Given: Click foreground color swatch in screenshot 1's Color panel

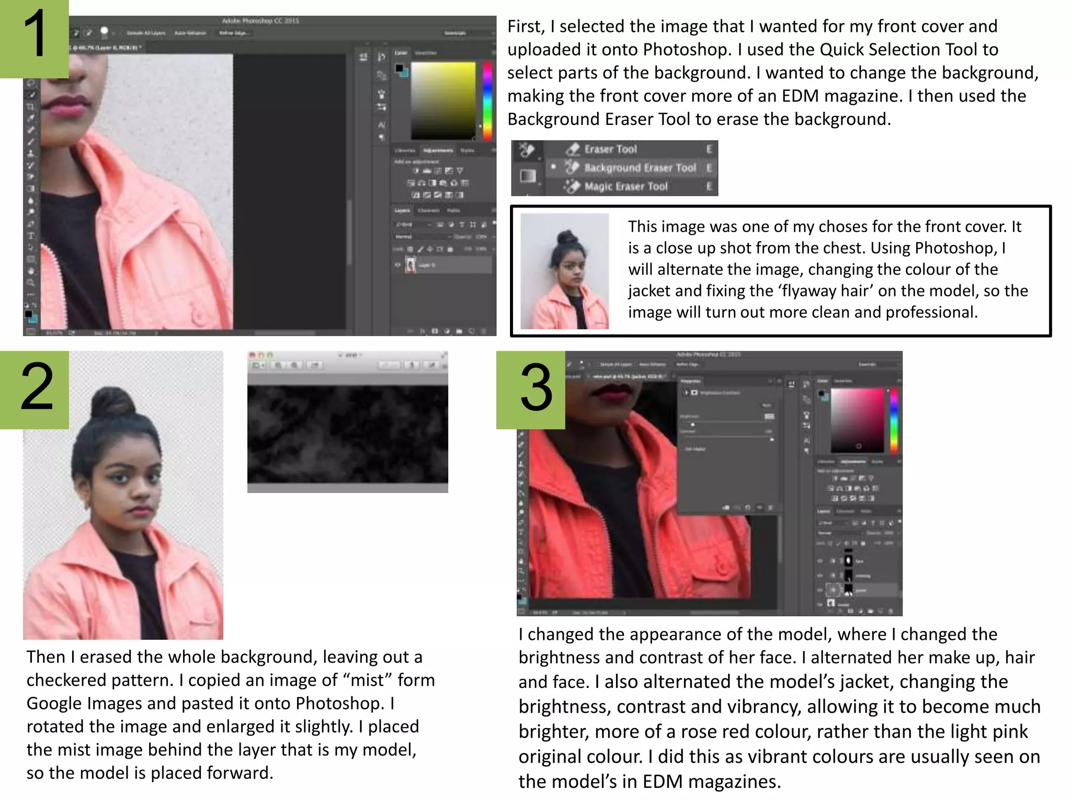Looking at the screenshot, I should pyautogui.click(x=400, y=68).
